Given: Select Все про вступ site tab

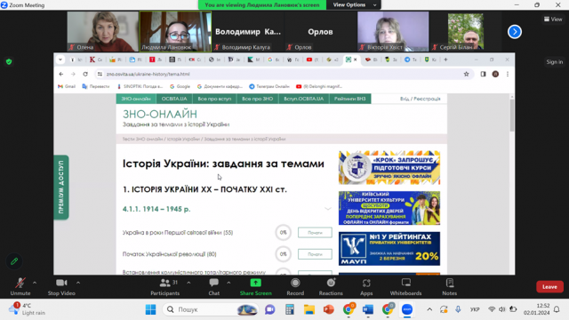Looking at the screenshot, I should point(214,99).
